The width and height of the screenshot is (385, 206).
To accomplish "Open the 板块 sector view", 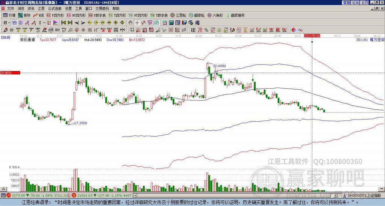I will click(24, 15).
